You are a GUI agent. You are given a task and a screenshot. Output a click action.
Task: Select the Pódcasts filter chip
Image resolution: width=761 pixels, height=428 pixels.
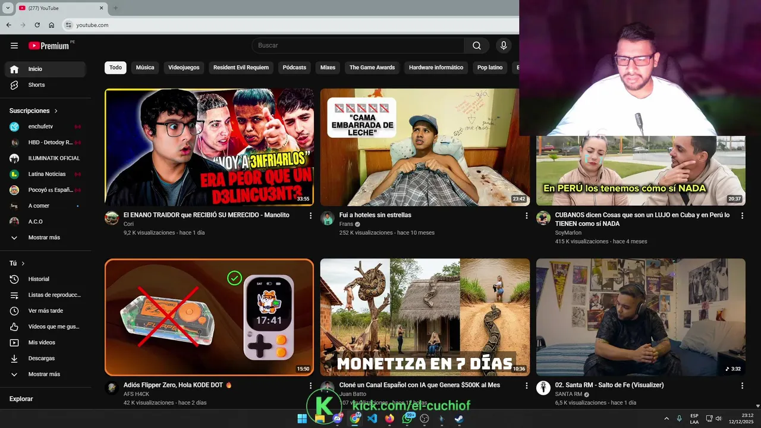(294, 68)
